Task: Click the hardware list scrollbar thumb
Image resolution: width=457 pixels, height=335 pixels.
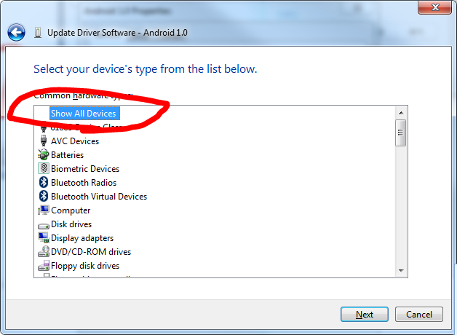Action: (x=401, y=133)
